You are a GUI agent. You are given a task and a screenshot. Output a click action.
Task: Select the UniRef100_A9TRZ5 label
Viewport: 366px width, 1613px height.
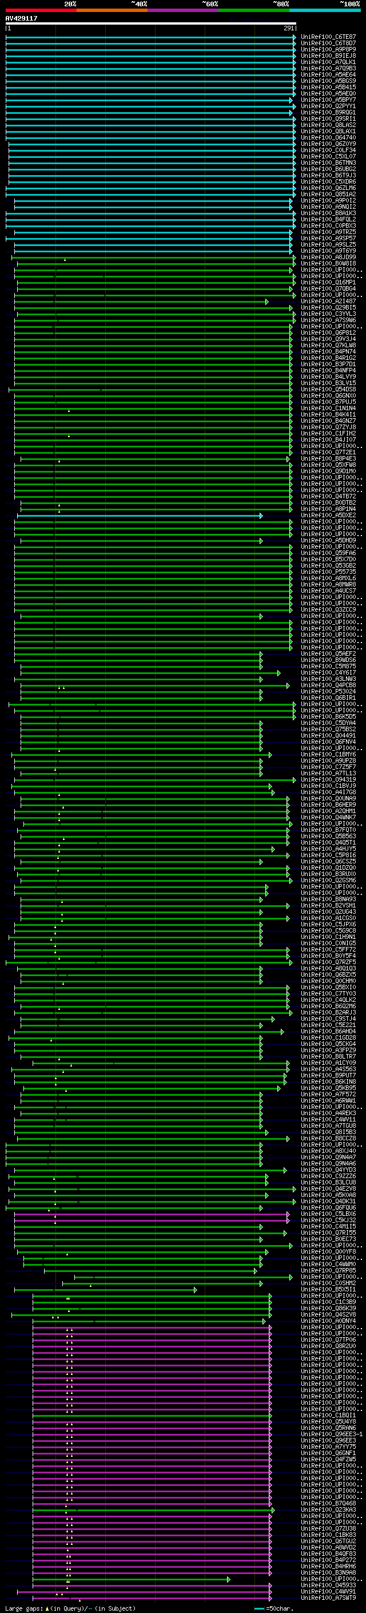point(328,232)
